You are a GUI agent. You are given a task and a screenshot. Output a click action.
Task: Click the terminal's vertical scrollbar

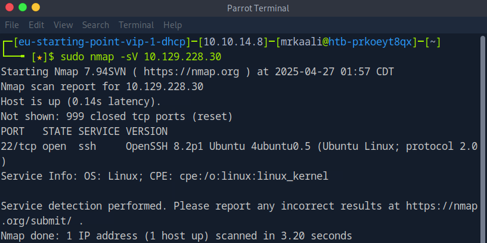click(x=483, y=137)
